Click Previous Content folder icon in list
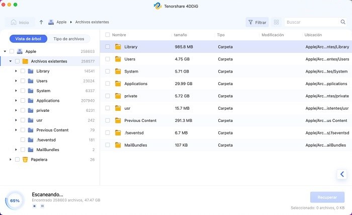 pyautogui.click(x=118, y=120)
